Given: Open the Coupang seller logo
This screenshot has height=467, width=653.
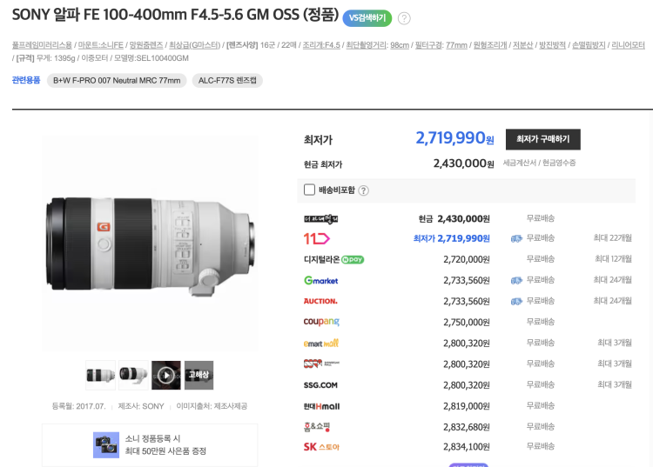Looking at the screenshot, I should (x=321, y=322).
